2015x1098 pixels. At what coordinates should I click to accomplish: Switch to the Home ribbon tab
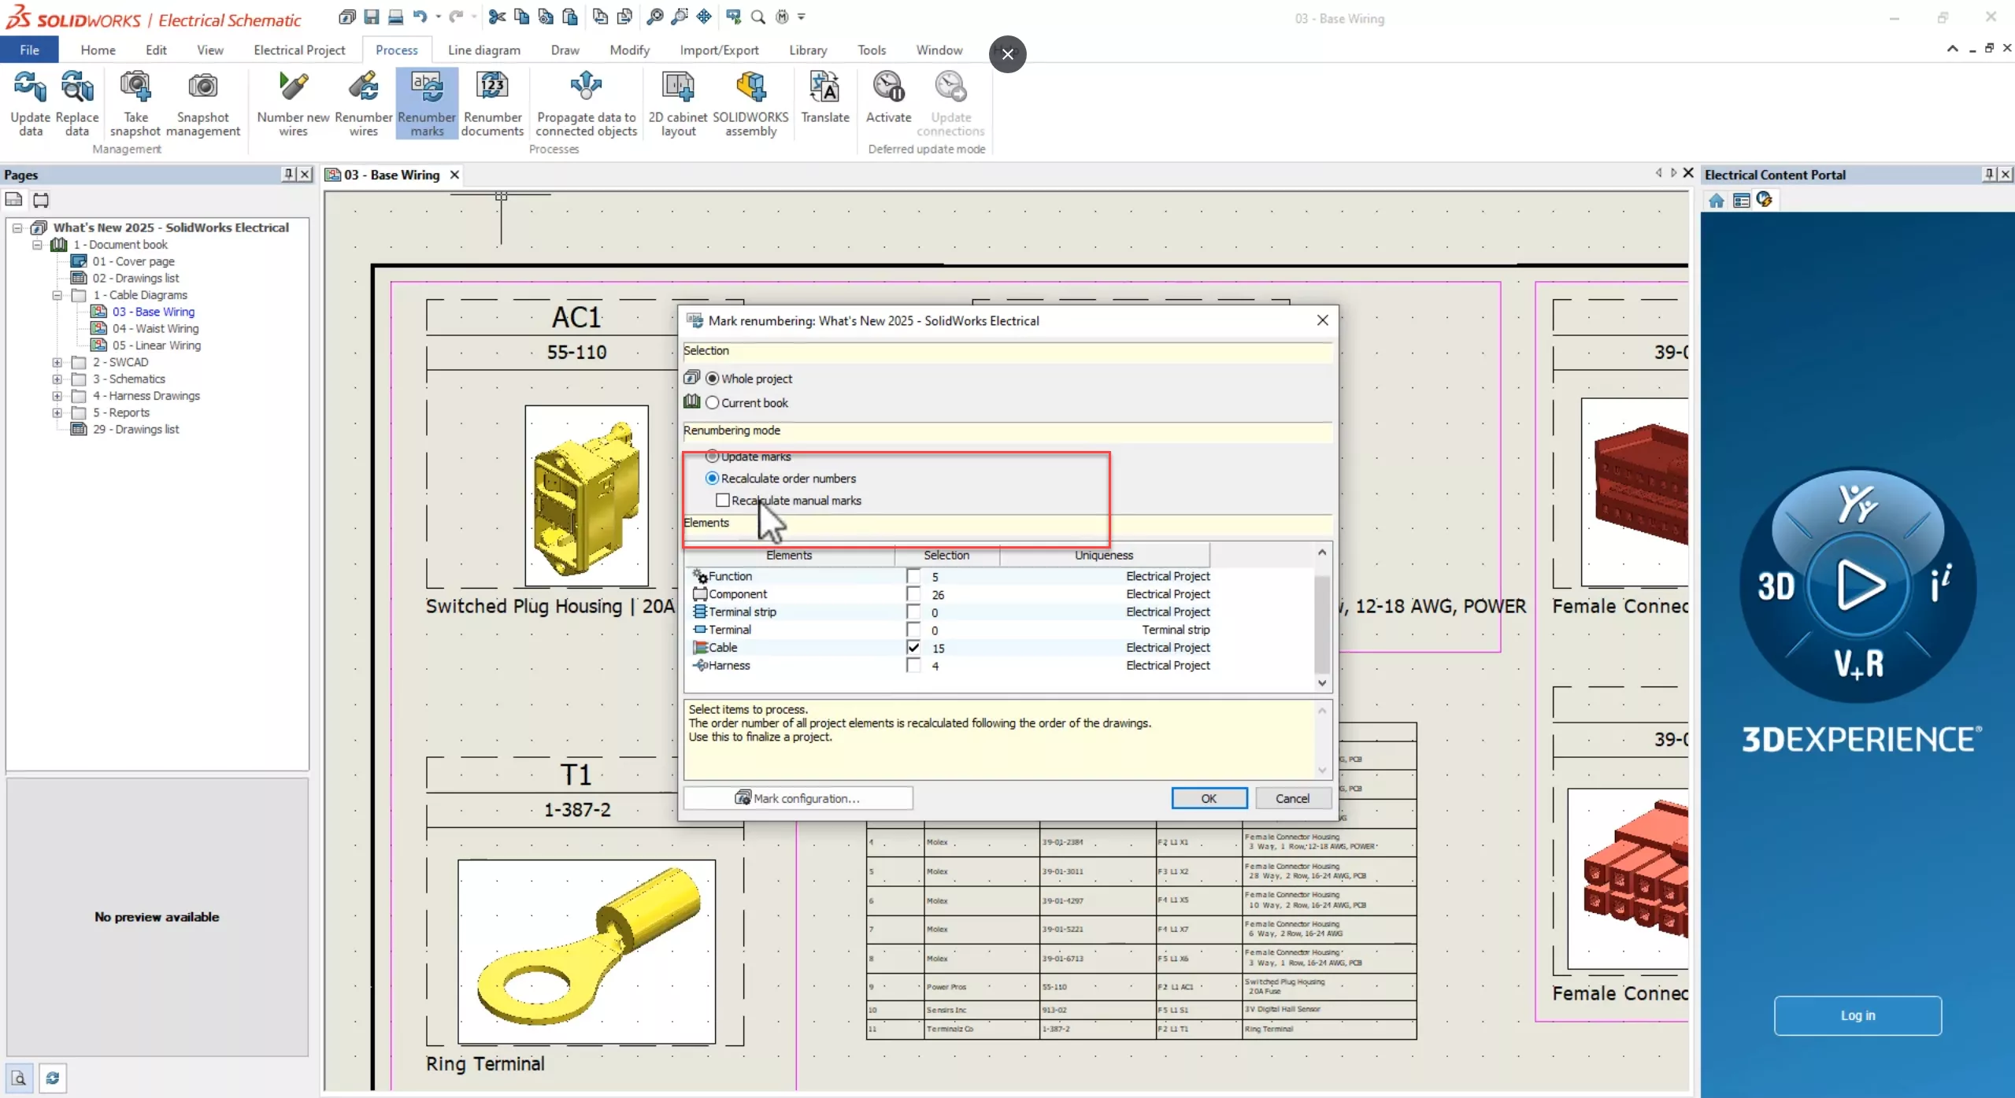(x=98, y=50)
